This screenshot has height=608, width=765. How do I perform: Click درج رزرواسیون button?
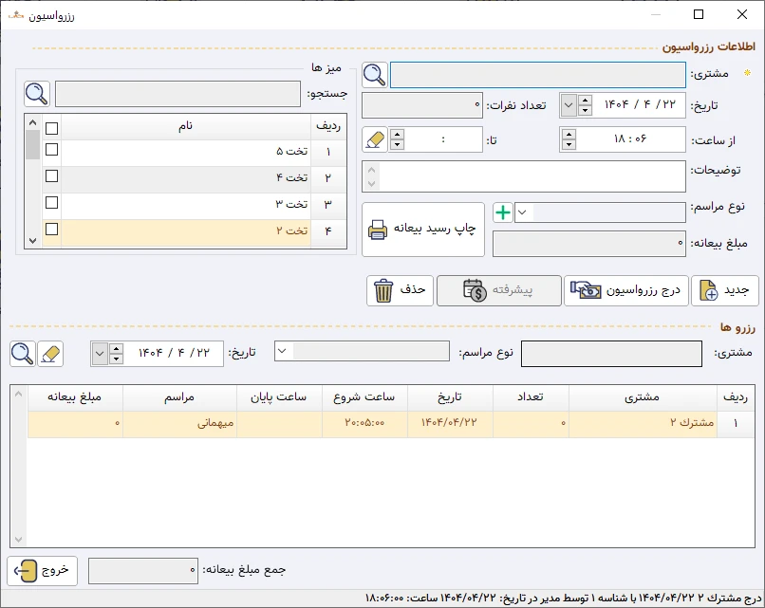[626, 290]
